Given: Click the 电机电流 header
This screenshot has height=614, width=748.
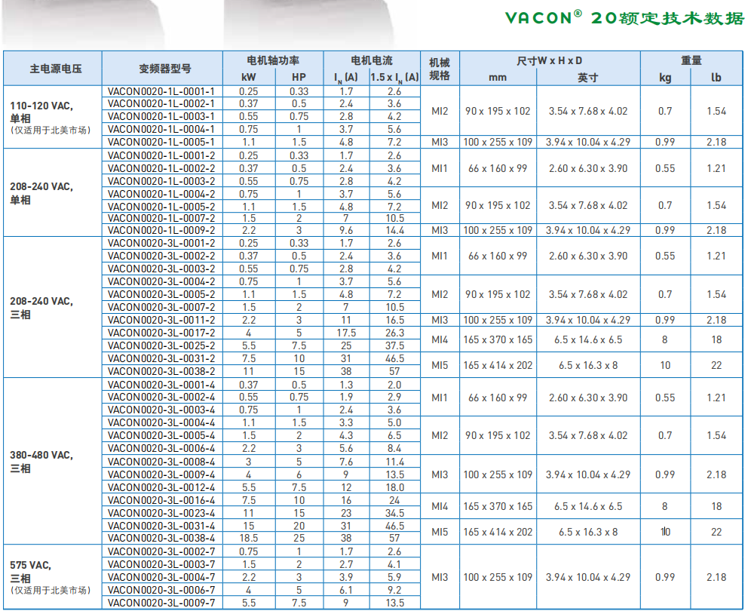Looking at the screenshot, I should tap(371, 60).
